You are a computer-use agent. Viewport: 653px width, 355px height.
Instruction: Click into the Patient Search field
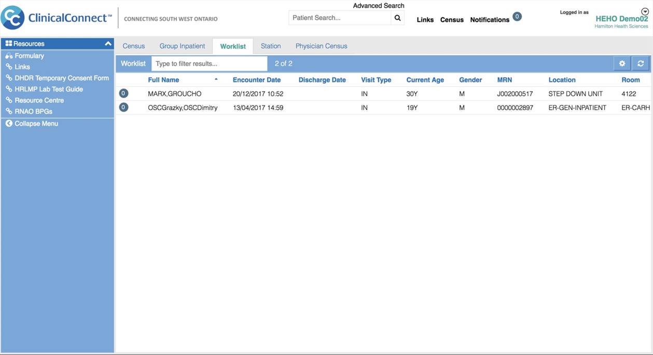coord(340,18)
